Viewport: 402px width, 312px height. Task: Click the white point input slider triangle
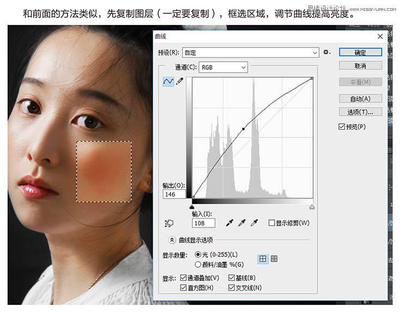coord(312,207)
